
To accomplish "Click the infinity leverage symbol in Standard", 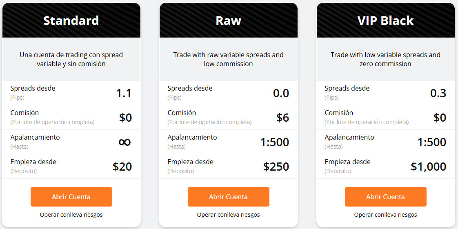I will [125, 142].
